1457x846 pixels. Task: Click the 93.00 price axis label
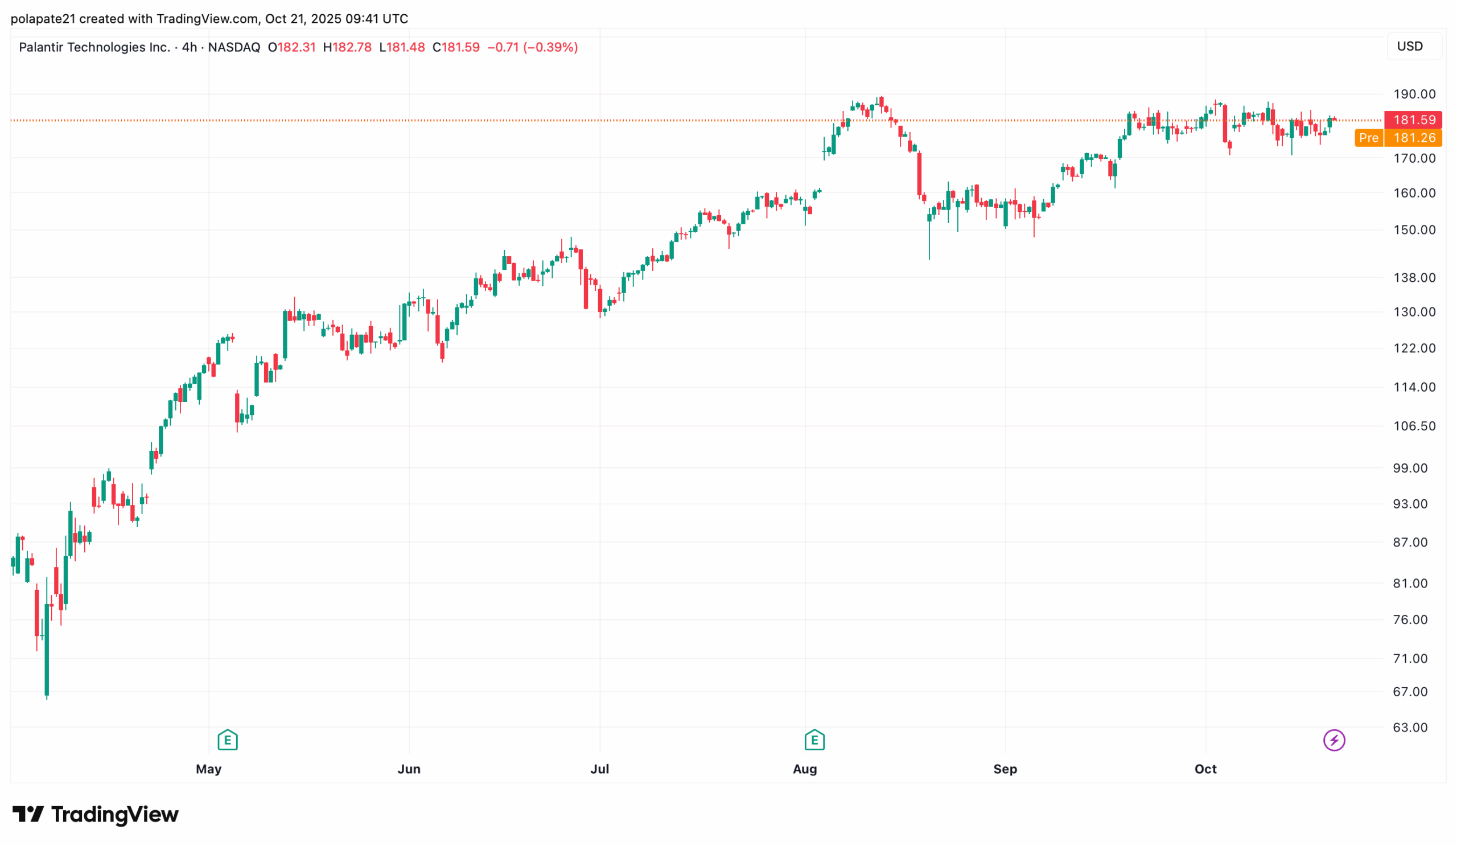tap(1410, 504)
